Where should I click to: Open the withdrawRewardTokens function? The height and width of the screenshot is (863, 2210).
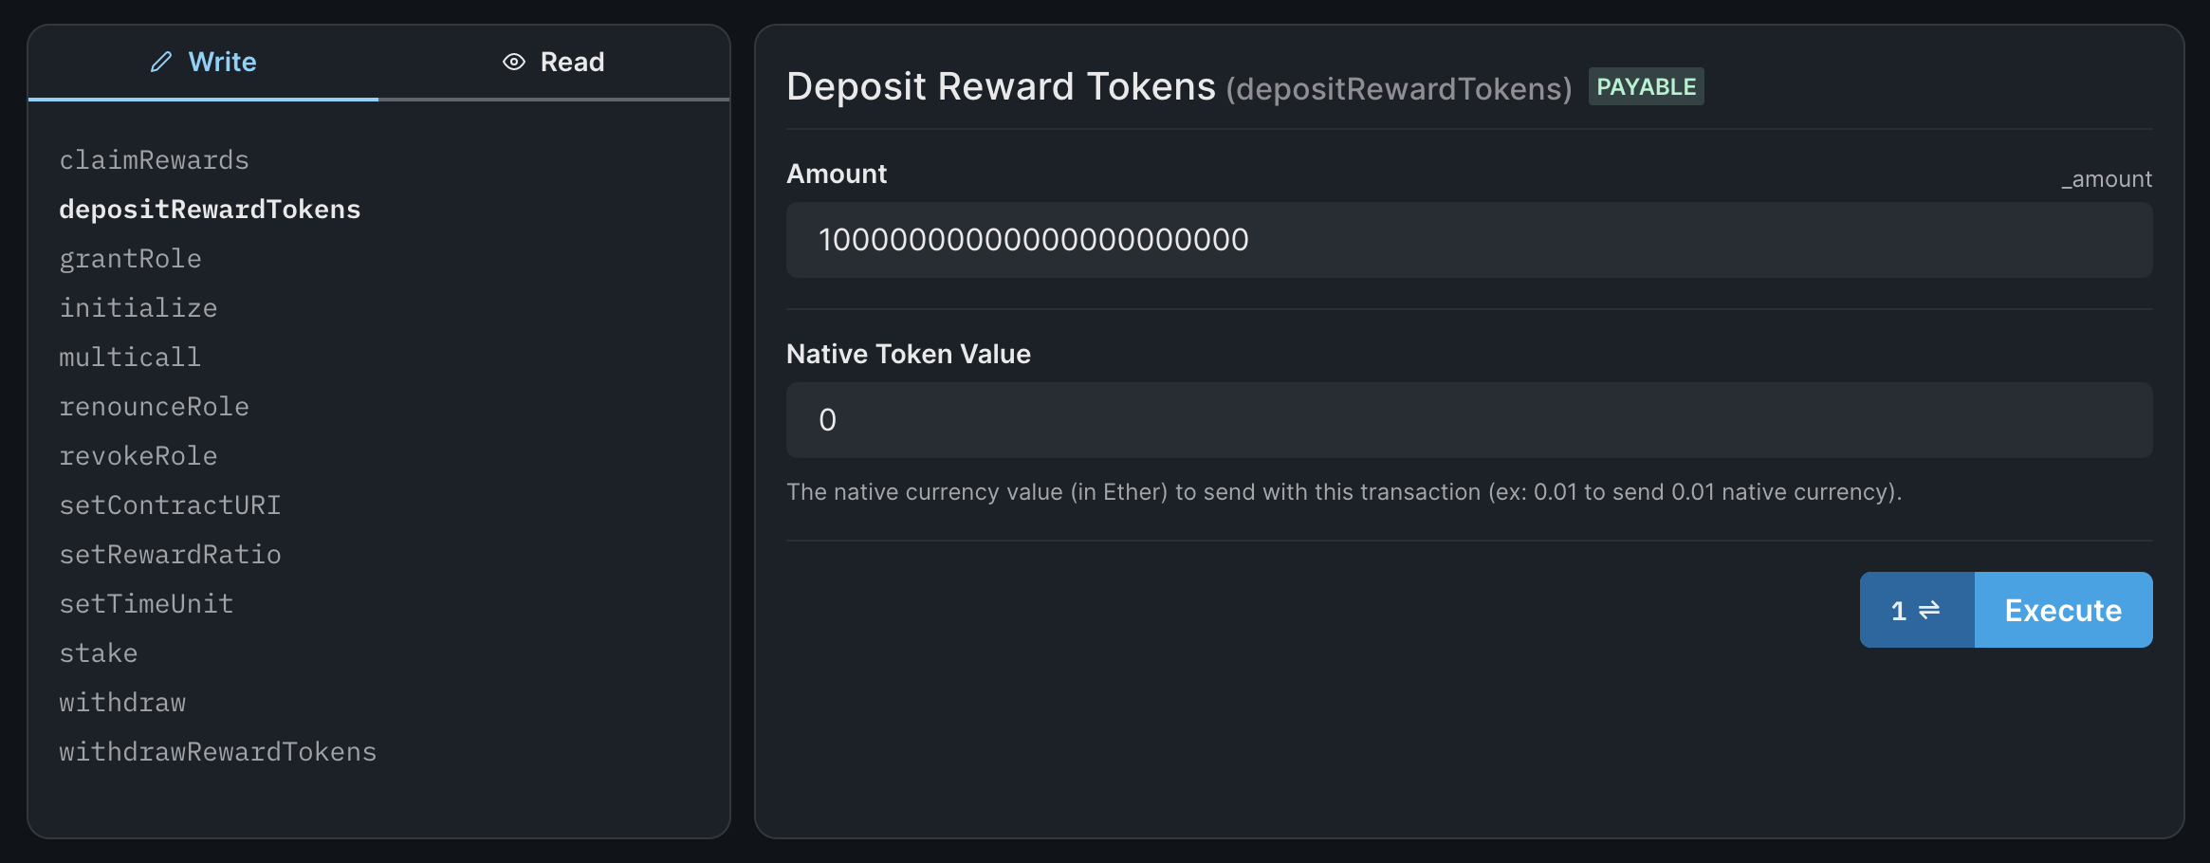[x=217, y=751]
